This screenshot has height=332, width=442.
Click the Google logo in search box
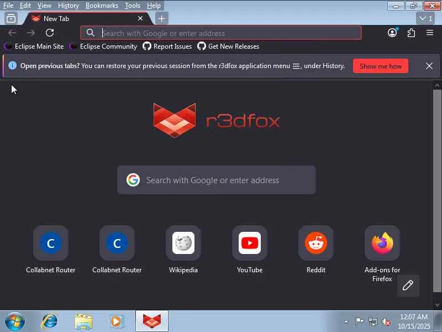133,180
